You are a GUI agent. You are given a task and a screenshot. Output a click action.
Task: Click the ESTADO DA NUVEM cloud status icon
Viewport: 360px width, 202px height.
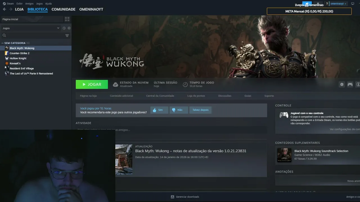[x=115, y=84]
